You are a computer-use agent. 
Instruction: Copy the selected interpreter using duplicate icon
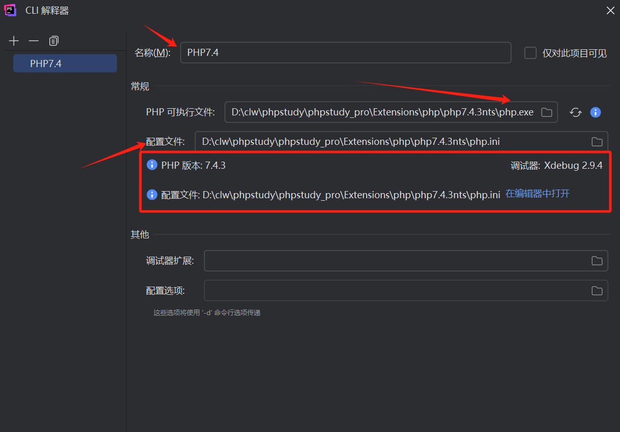point(54,41)
